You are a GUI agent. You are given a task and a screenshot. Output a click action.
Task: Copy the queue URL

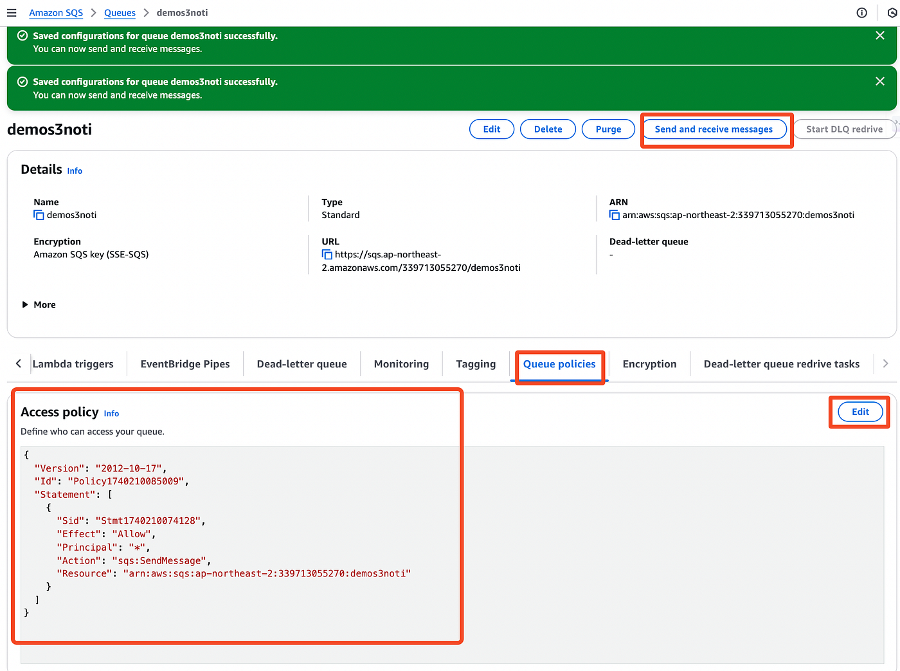pos(327,255)
